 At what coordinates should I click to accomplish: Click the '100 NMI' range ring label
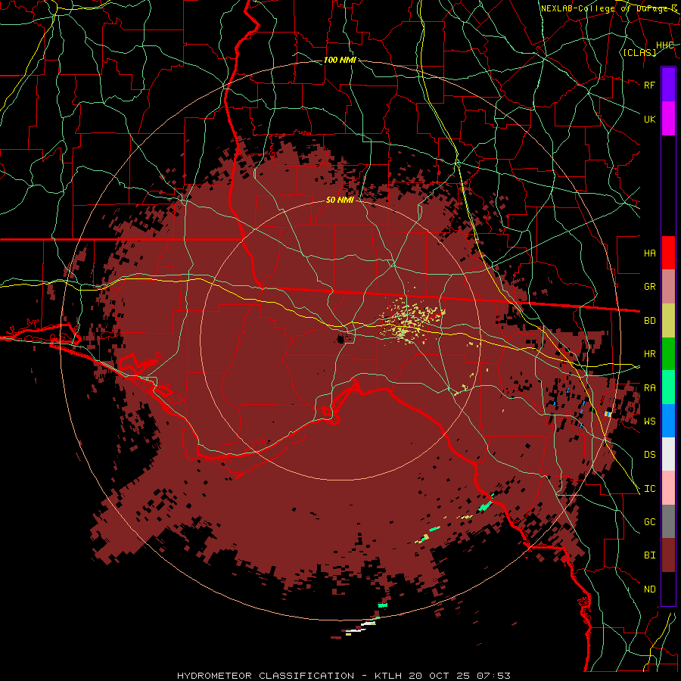click(x=340, y=60)
